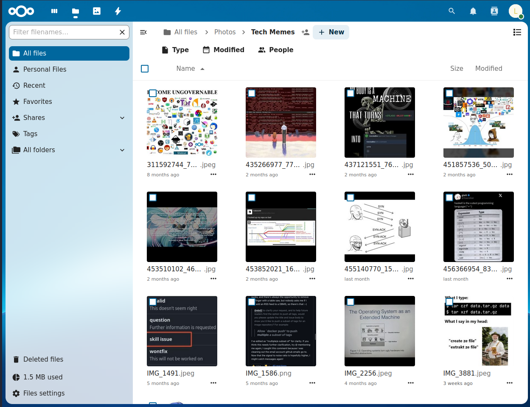Screen dimensions: 530x407
Task: Open the Contacts icon in header
Action: point(494,11)
